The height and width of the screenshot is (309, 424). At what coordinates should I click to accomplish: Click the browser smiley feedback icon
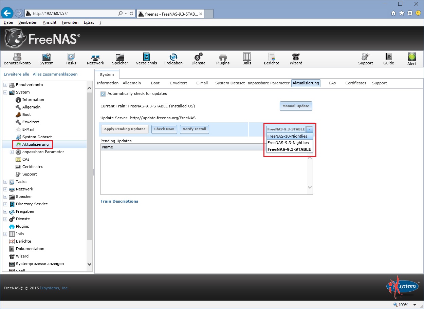pyautogui.click(x=418, y=13)
